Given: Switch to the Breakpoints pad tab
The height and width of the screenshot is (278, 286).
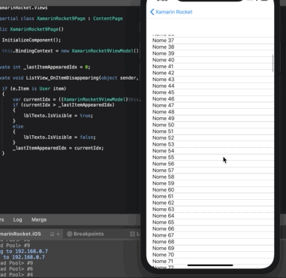Looking at the screenshot, I should (x=86, y=234).
